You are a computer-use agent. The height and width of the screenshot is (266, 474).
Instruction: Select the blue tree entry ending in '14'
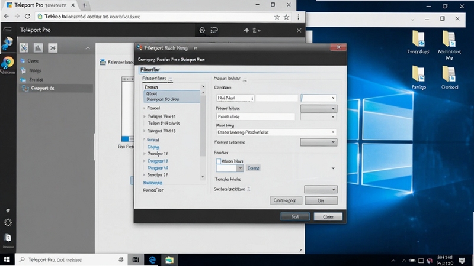click(x=158, y=168)
